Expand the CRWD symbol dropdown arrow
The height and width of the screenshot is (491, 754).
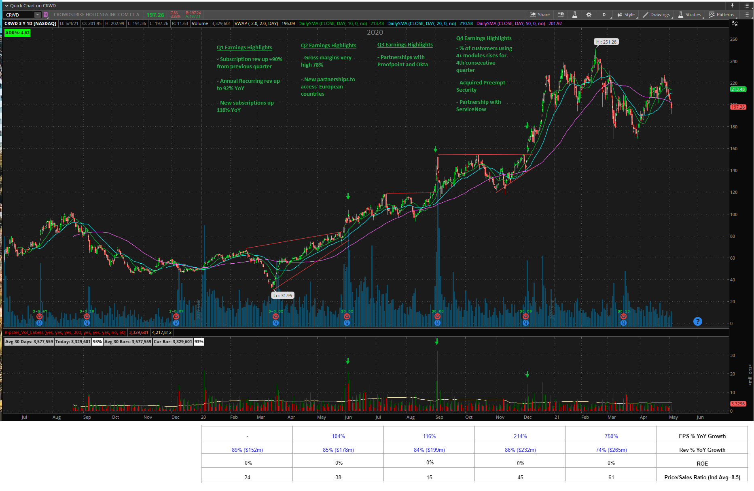38,15
